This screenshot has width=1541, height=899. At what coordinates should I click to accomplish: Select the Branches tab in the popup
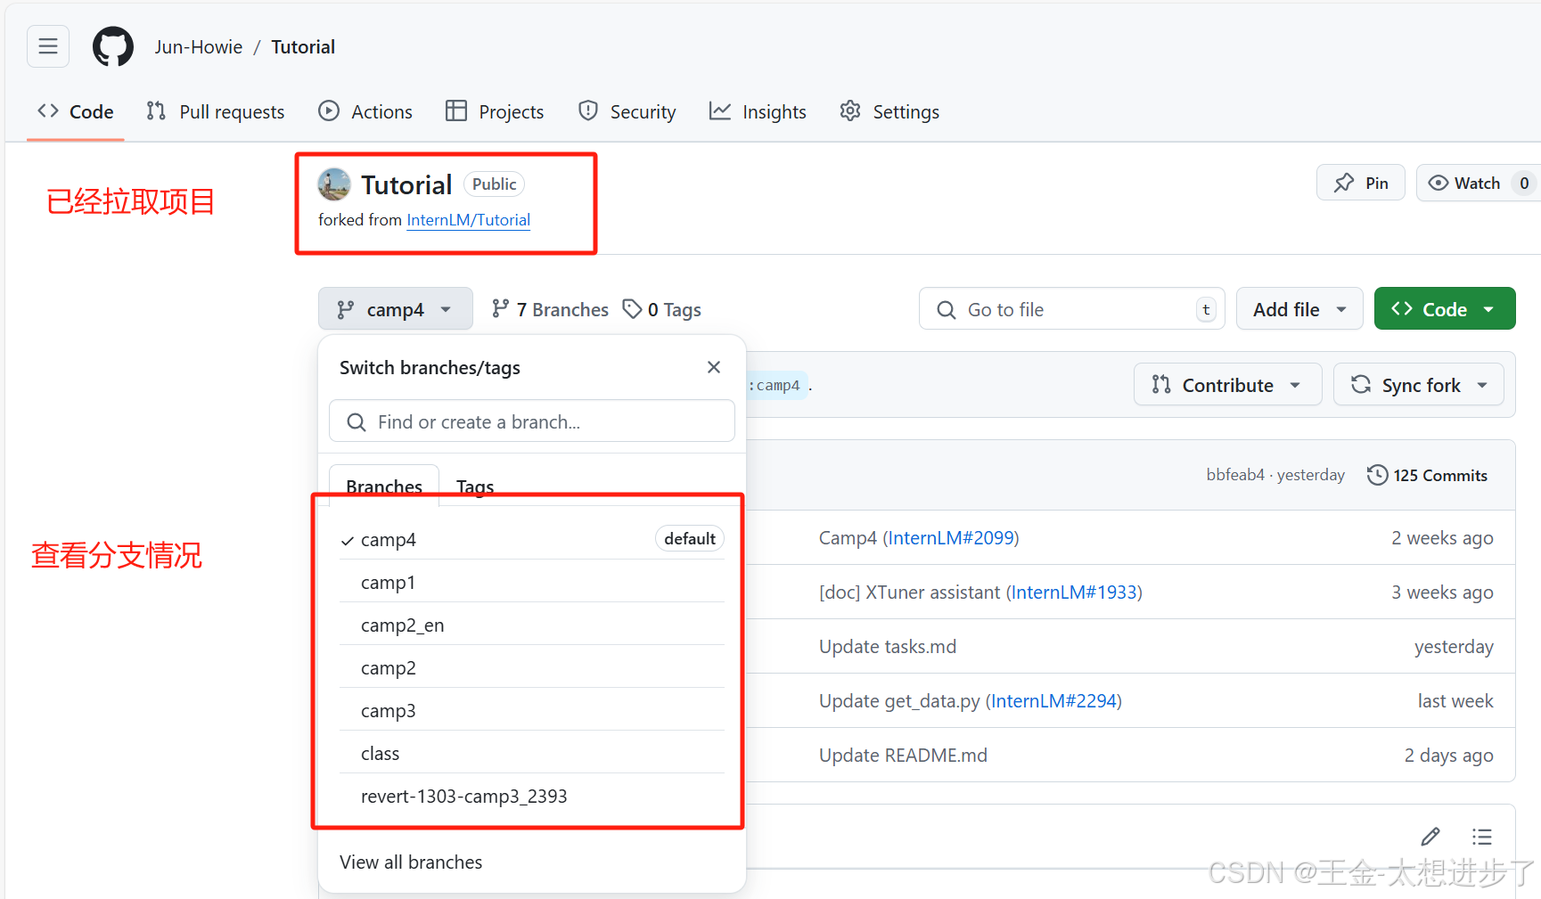click(384, 486)
